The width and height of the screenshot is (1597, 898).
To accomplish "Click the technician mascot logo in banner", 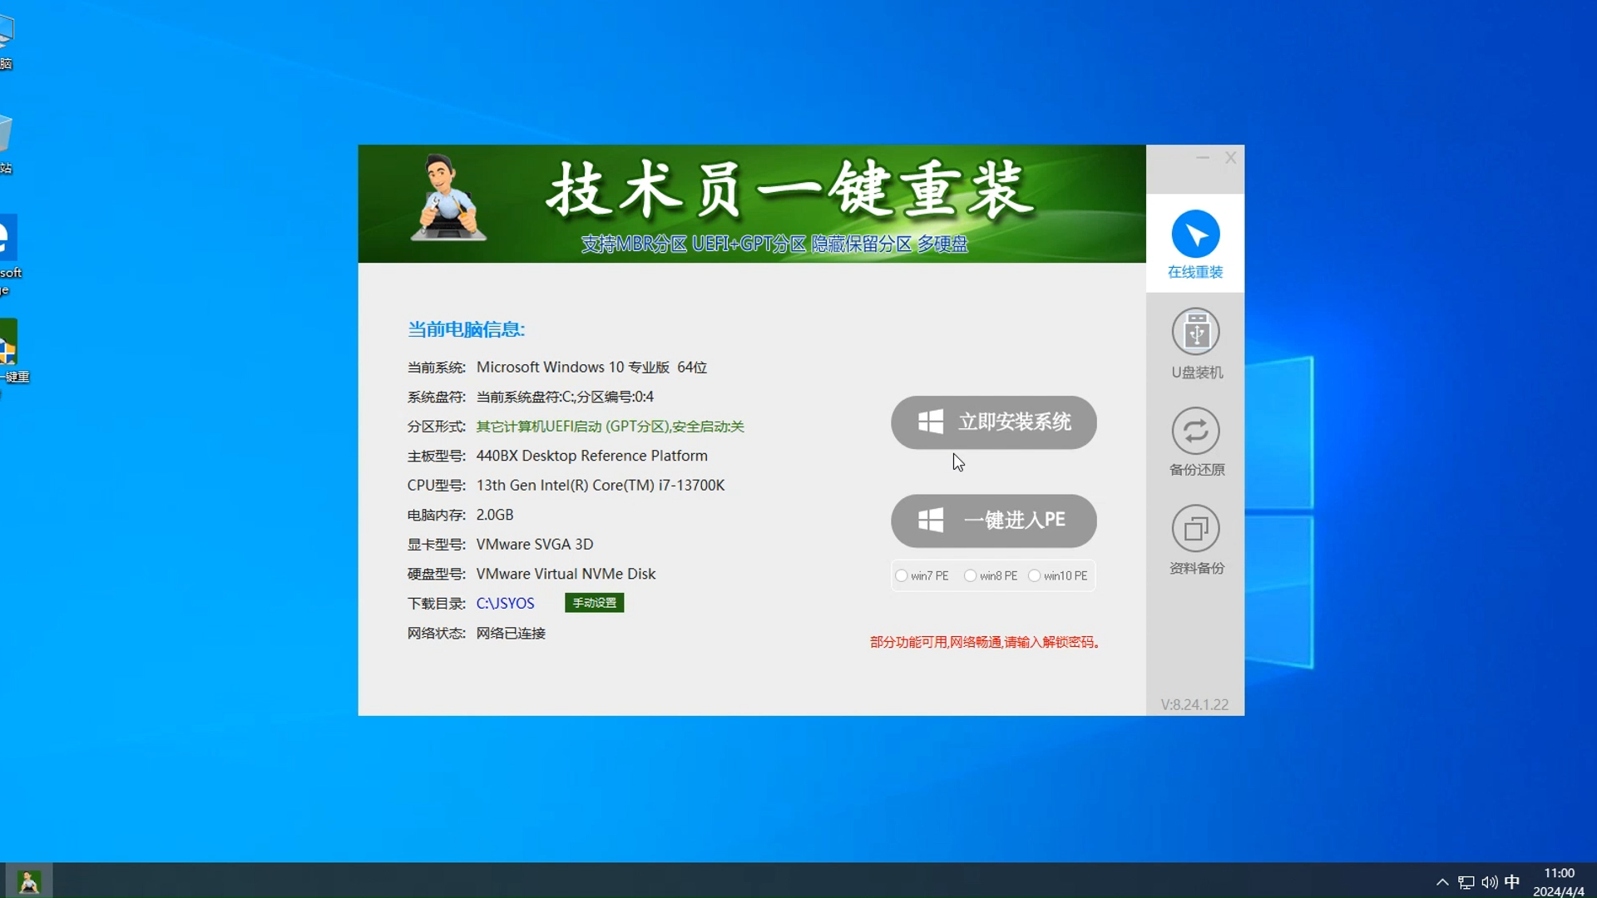I will pyautogui.click(x=447, y=198).
